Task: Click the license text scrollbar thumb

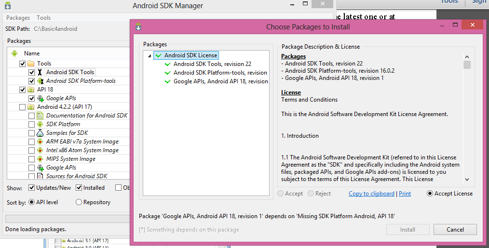Action: point(467,65)
